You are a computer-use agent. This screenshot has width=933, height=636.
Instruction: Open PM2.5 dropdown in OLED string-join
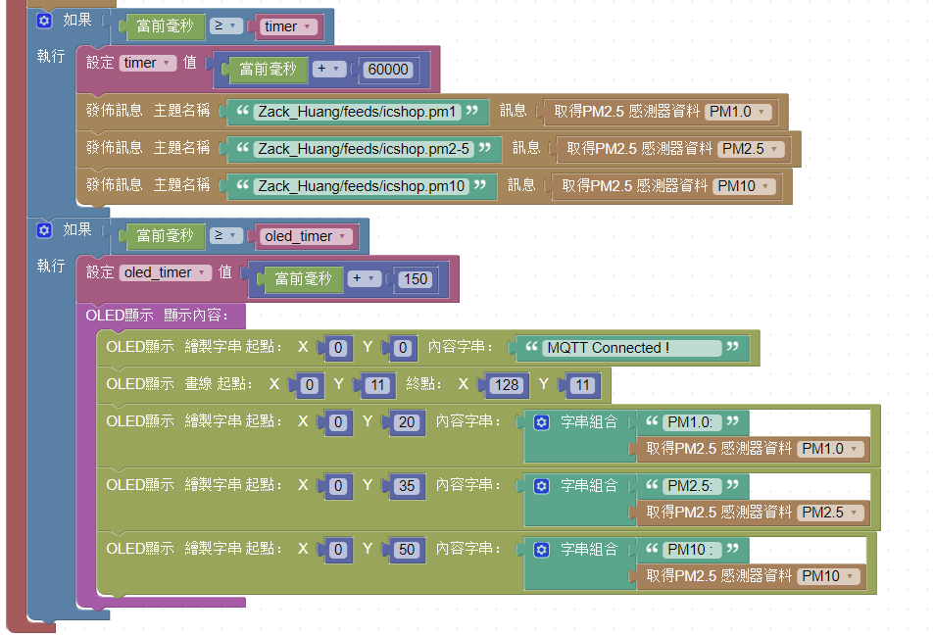[830, 513]
